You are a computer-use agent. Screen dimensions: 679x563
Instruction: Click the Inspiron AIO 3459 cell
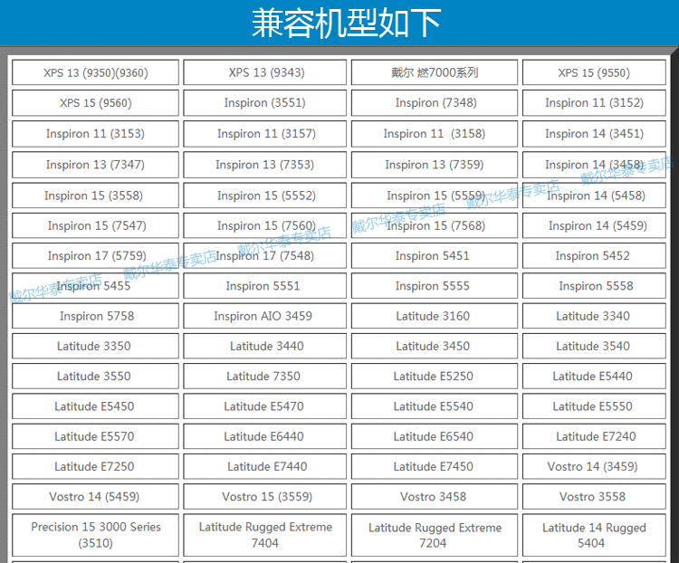[x=265, y=316]
